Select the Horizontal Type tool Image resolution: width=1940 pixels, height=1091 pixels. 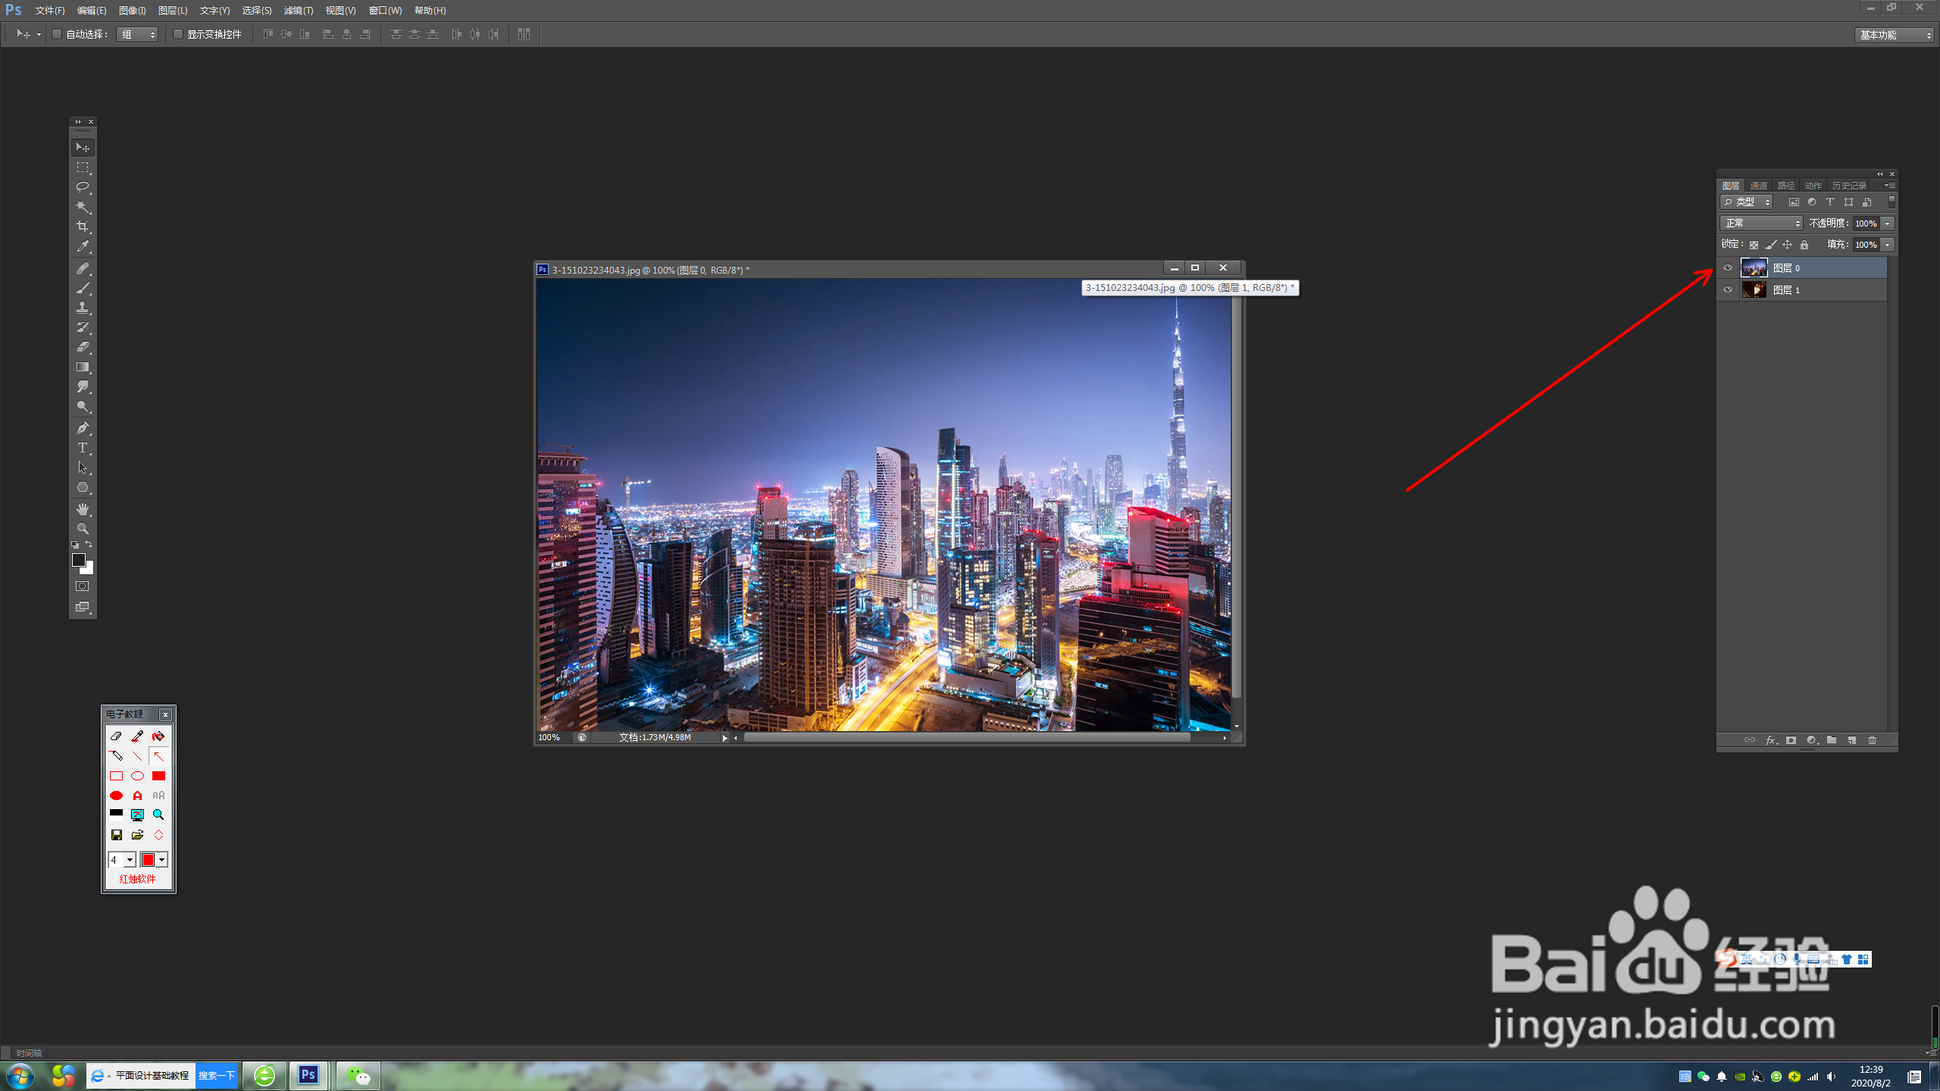[x=83, y=448]
